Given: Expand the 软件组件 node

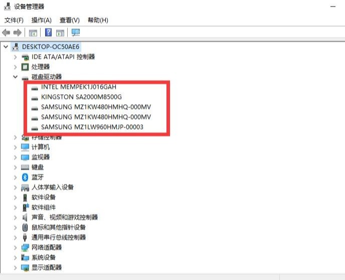Looking at the screenshot, I should click(15, 207).
